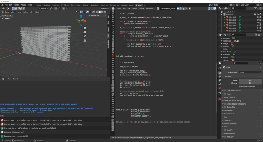Click the Add Workspace plus icon
Viewport: 263px width, 142px height.
coord(145,5)
